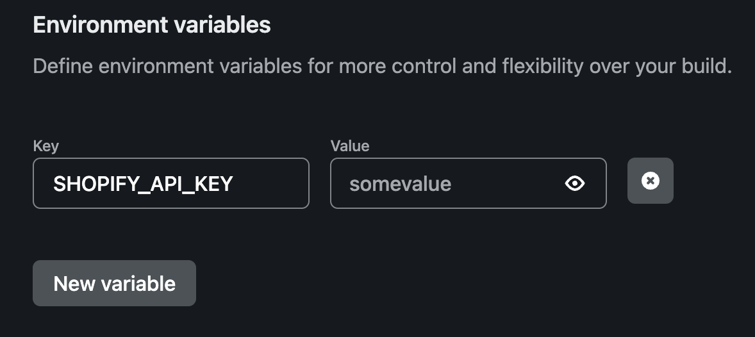Place cursor in the somevalue text
The width and height of the screenshot is (755, 337).
[x=400, y=184]
